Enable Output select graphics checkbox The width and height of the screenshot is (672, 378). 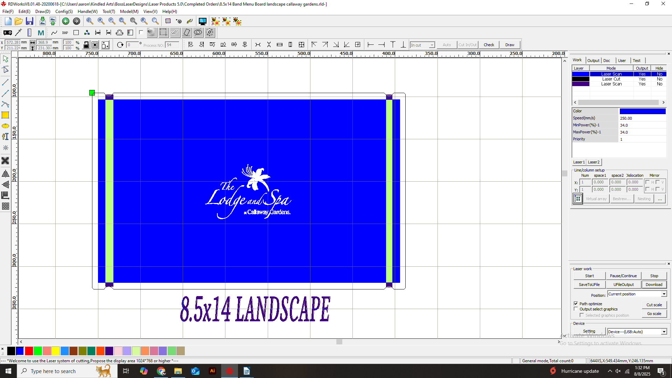coord(576,309)
